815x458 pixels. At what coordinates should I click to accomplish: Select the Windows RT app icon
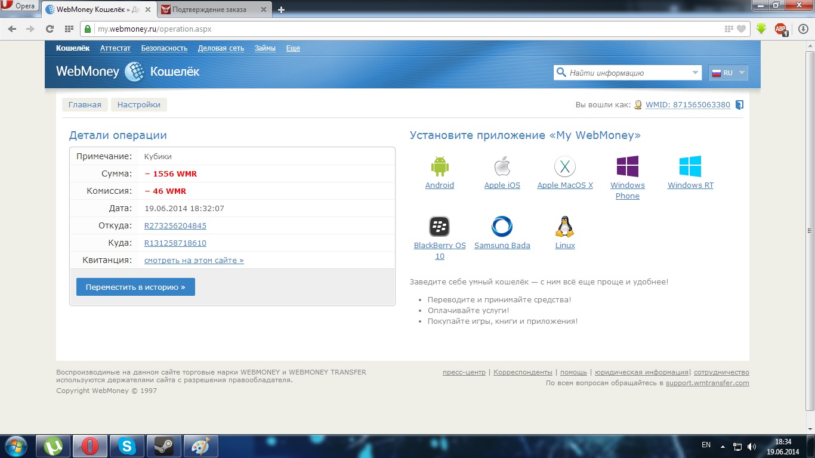point(690,166)
